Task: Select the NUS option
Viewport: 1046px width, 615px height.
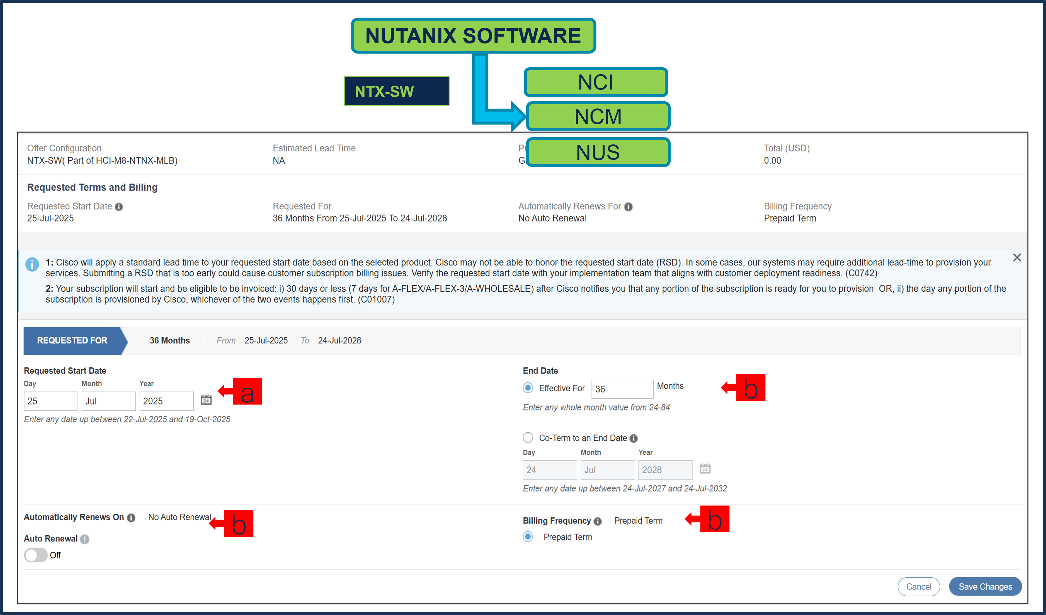Action: point(598,152)
